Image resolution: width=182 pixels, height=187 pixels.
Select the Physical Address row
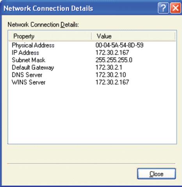tap(92, 45)
